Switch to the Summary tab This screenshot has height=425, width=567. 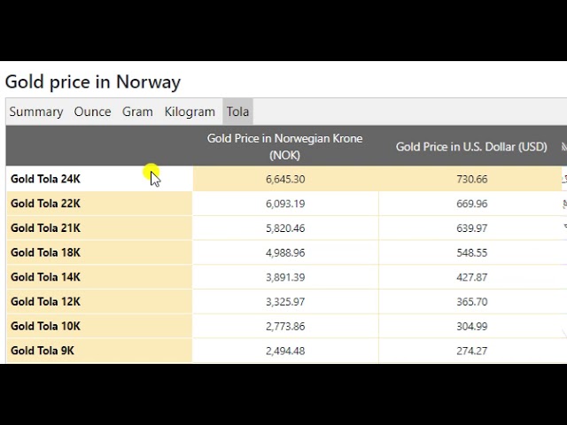click(36, 112)
